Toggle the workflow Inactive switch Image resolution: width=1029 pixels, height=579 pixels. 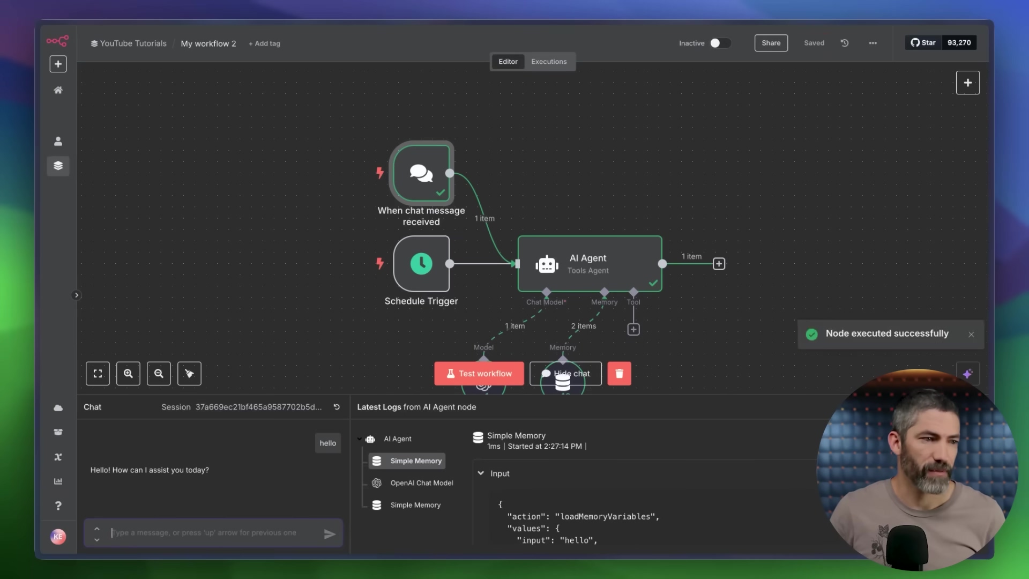pyautogui.click(x=720, y=43)
